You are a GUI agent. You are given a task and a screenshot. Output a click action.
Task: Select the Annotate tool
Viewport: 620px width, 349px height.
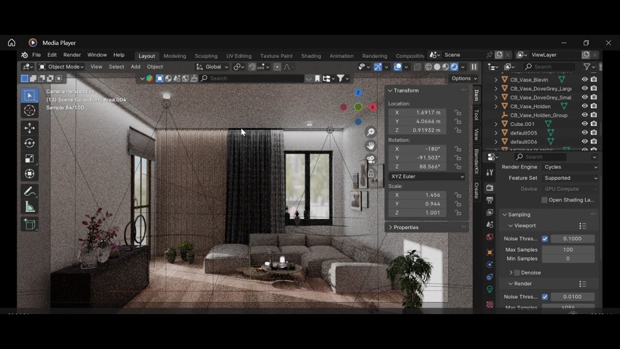(30, 192)
